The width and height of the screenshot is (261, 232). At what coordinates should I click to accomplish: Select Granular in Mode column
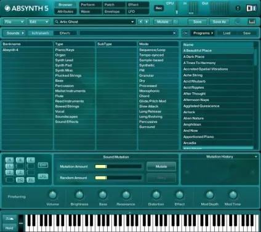(x=158, y=76)
